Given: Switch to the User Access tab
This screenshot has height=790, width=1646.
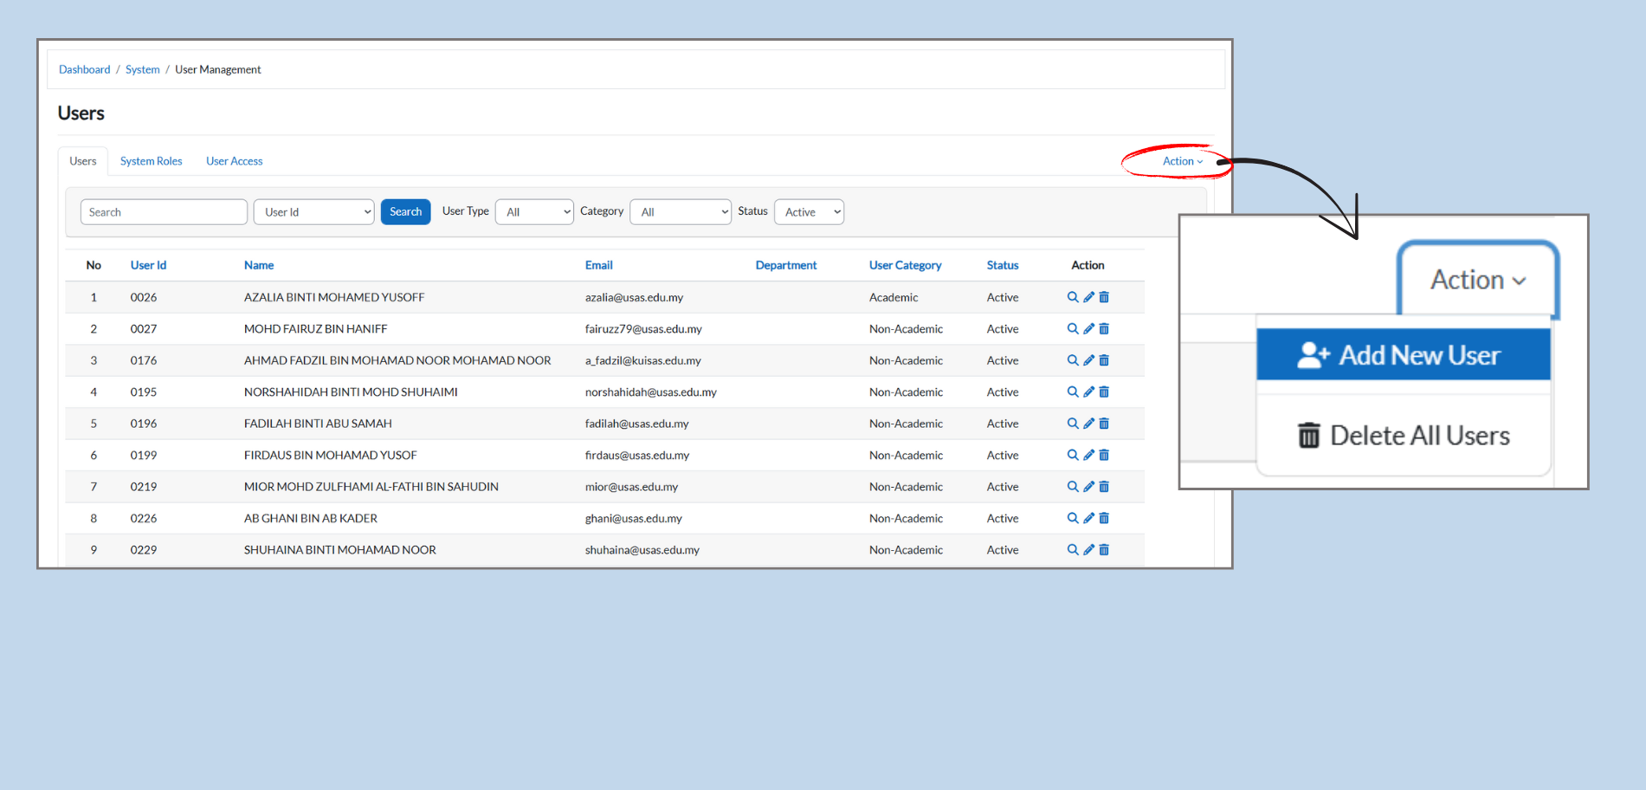Looking at the screenshot, I should click(234, 161).
